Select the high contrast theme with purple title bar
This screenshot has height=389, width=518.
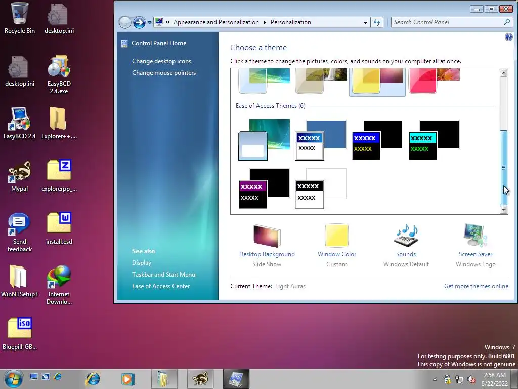coord(264,188)
